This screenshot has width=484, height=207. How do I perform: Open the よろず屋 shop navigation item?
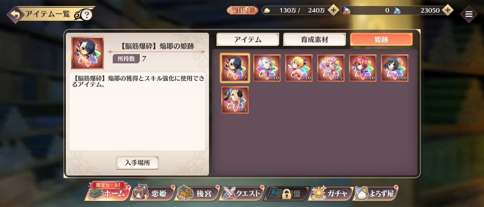[375, 193]
